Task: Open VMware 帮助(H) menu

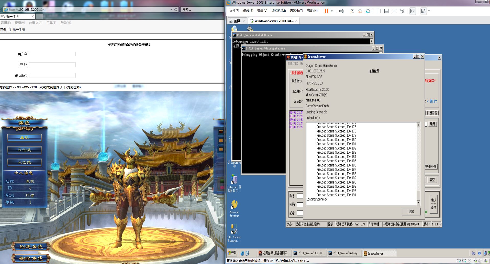Action: (312, 11)
